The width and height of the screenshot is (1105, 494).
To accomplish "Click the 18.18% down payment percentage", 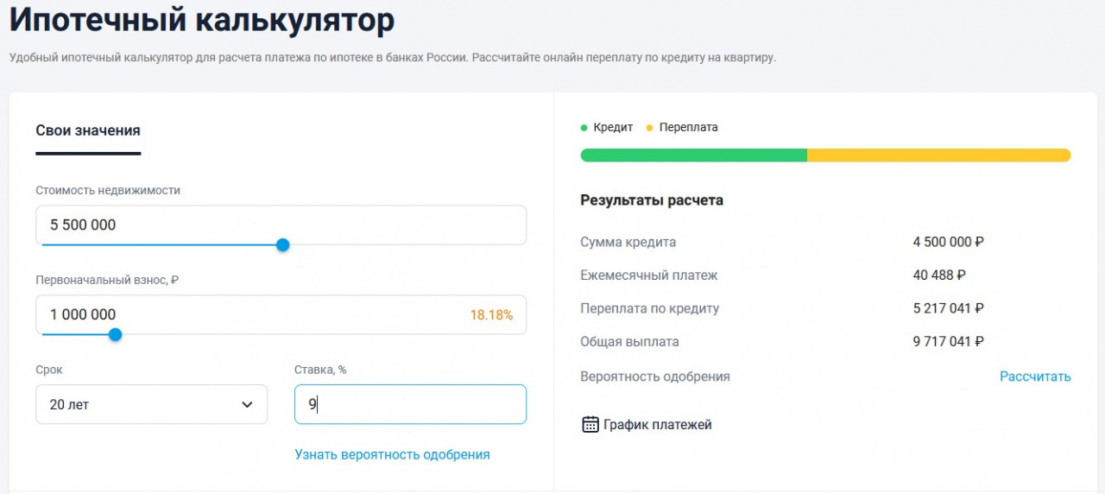I will (491, 315).
